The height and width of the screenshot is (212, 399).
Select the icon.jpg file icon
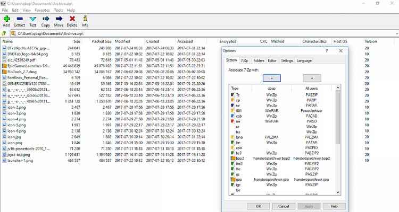pos(4,137)
